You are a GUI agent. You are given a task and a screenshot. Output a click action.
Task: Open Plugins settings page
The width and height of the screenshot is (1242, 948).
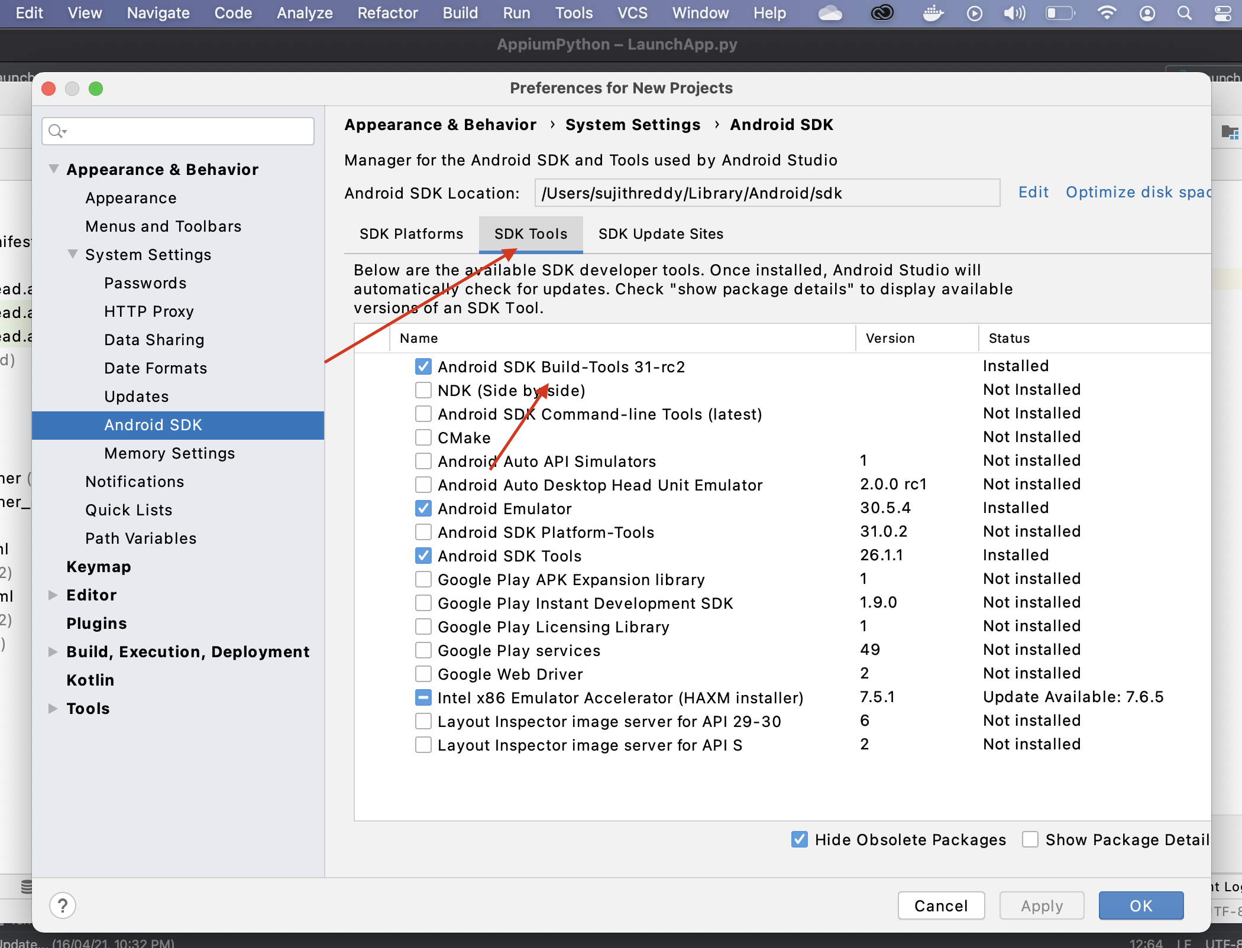(x=97, y=624)
